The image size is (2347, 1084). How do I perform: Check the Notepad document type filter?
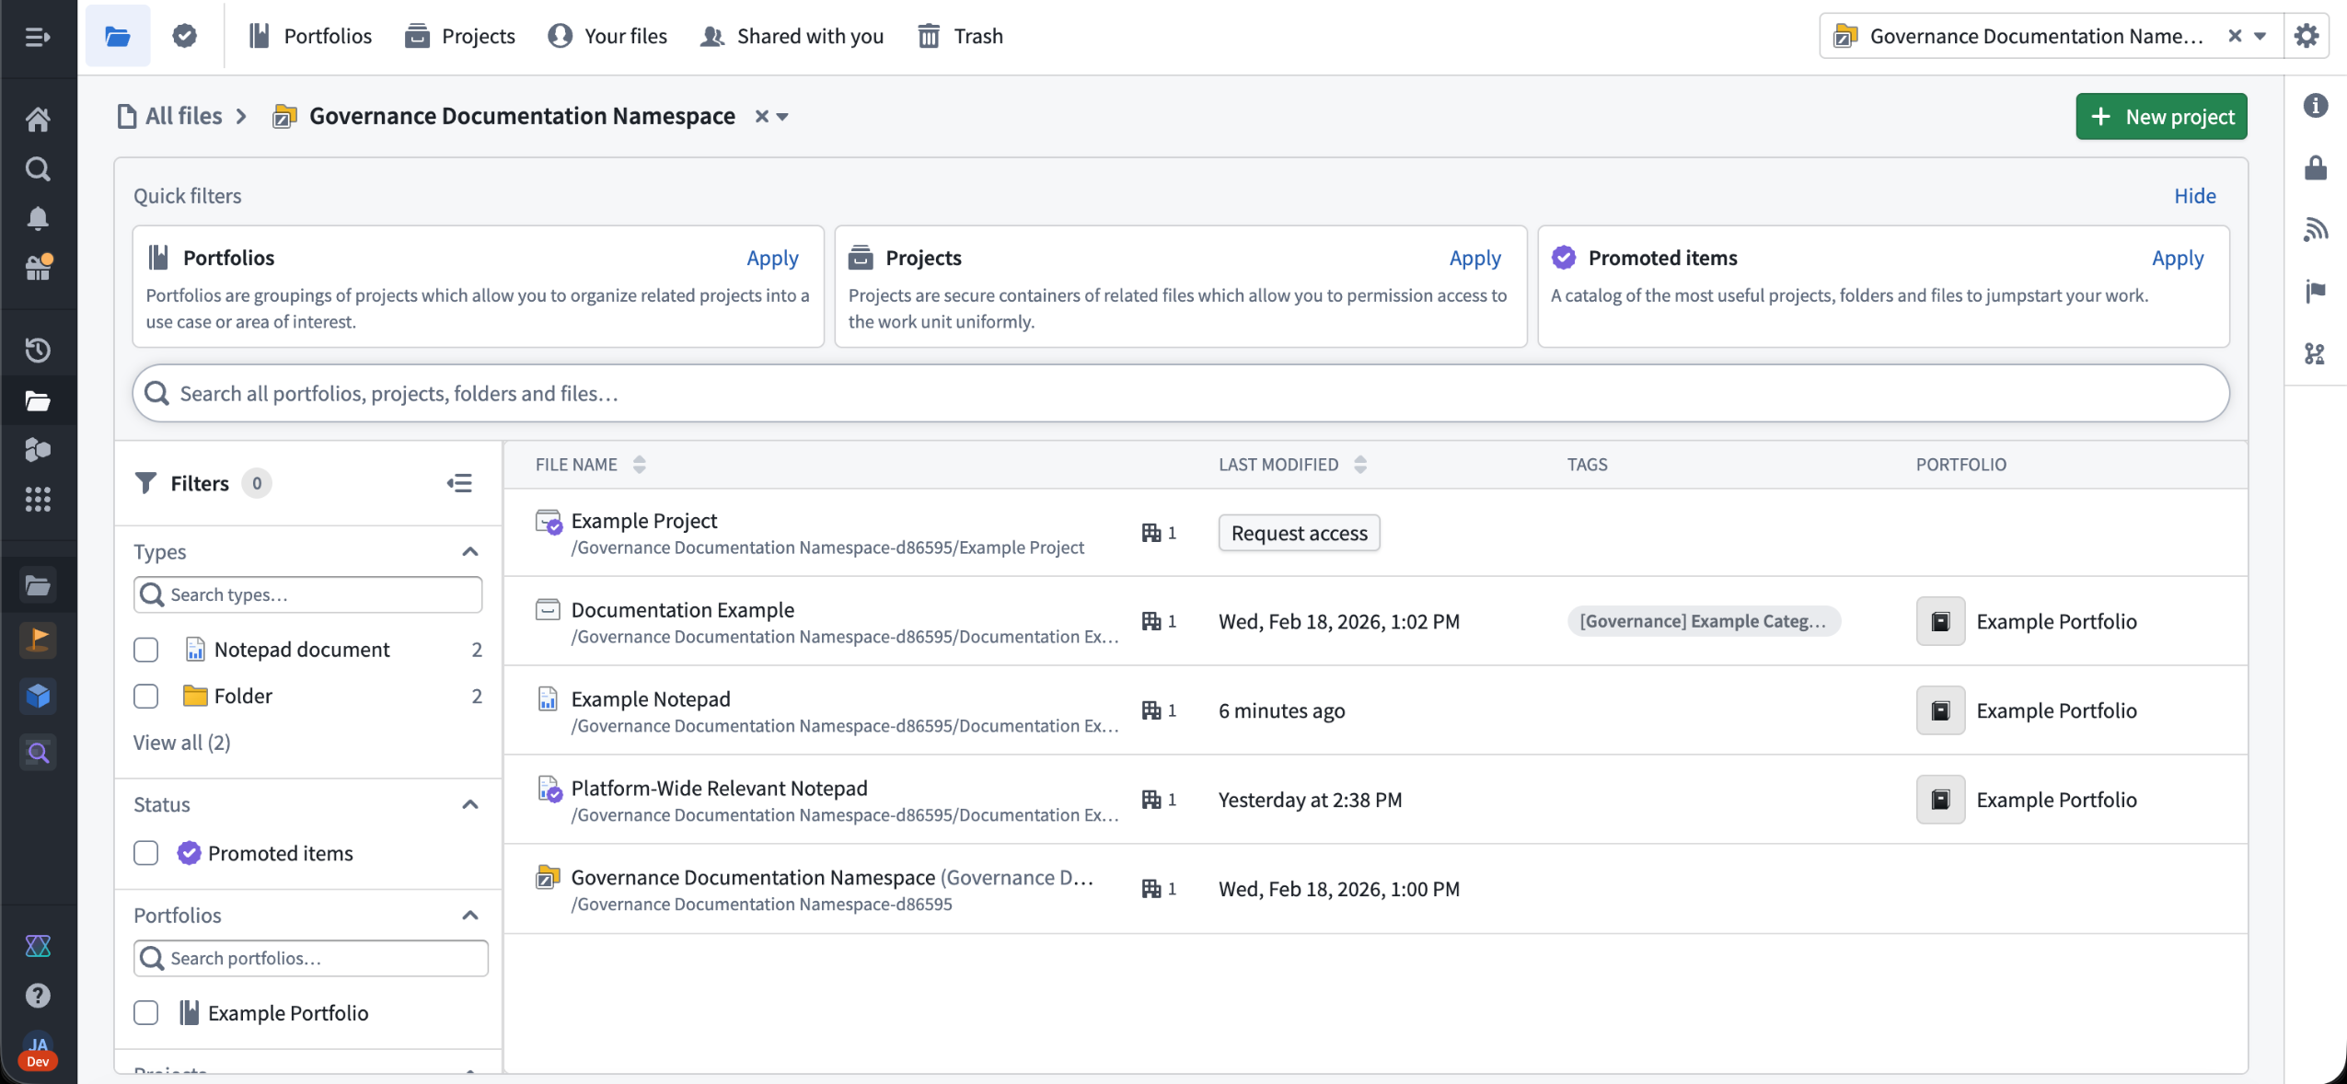(x=145, y=650)
